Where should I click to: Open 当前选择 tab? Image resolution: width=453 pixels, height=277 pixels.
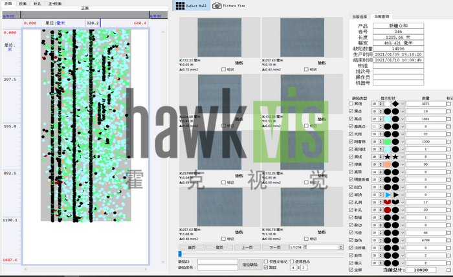[x=360, y=17]
